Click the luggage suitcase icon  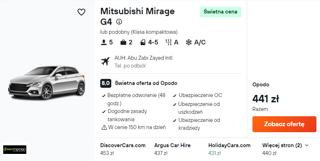pos(123,42)
